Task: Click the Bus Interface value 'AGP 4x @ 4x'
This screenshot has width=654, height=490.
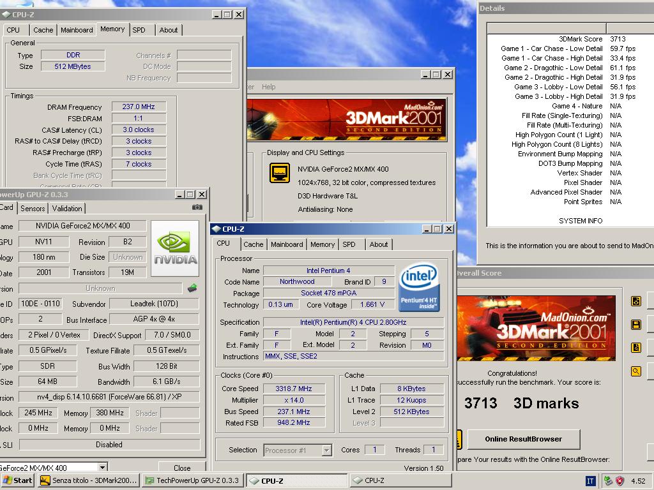Action: point(154,319)
